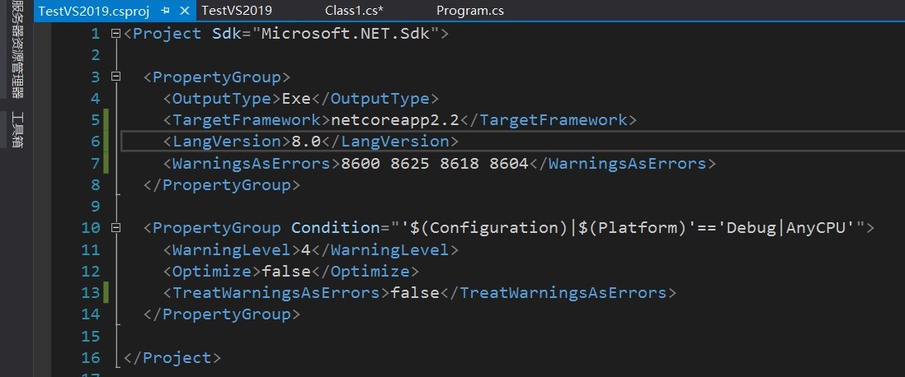Screen dimensions: 905x377
Task: Click the closing Project tag
Action: pyautogui.click(x=172, y=357)
